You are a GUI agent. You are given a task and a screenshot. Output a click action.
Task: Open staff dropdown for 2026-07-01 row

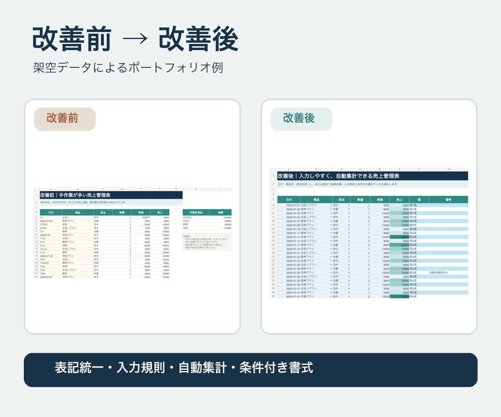(x=349, y=205)
